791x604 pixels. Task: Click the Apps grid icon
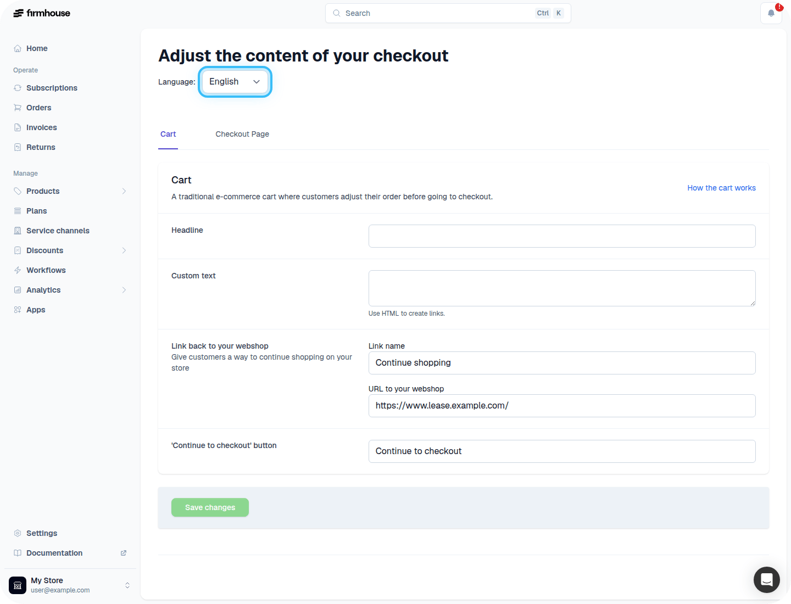click(18, 310)
